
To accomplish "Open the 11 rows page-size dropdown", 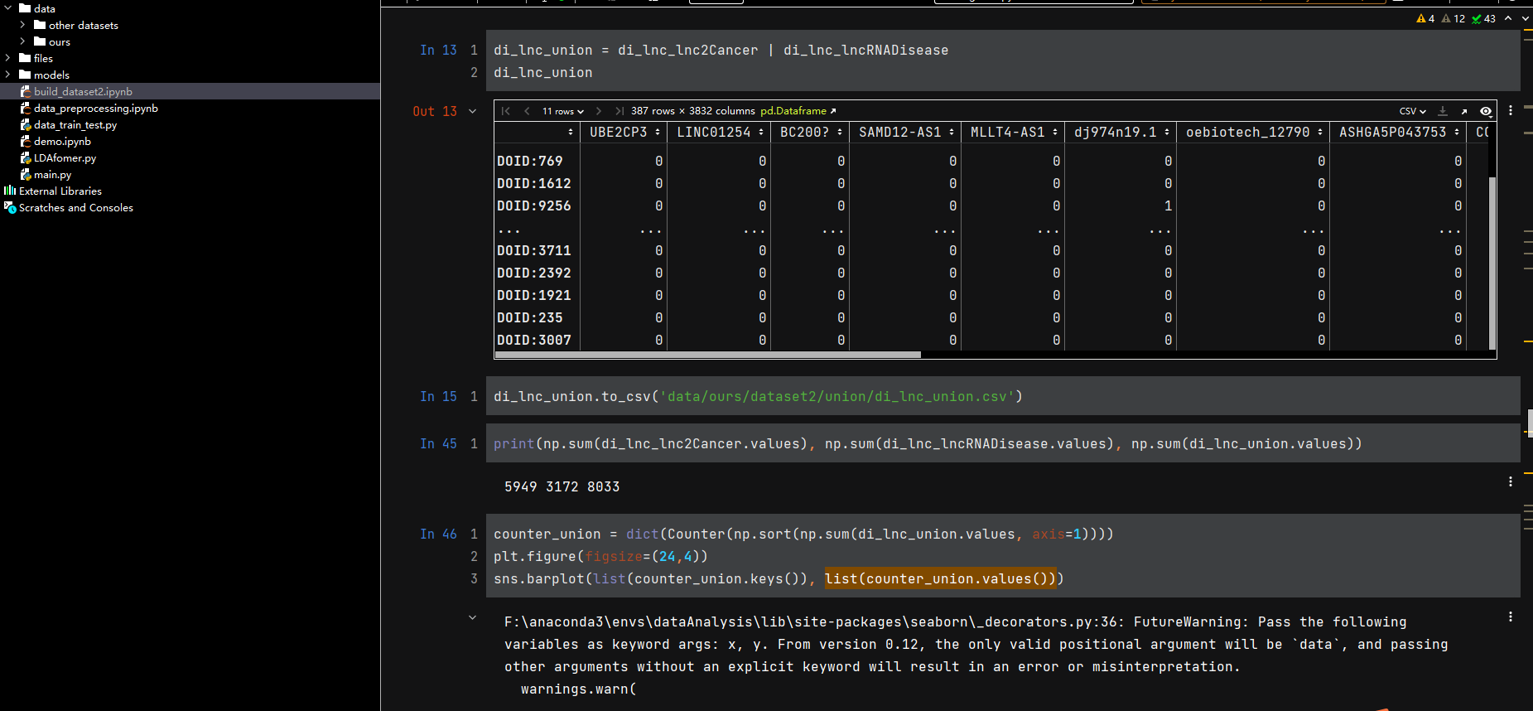I will [563, 111].
